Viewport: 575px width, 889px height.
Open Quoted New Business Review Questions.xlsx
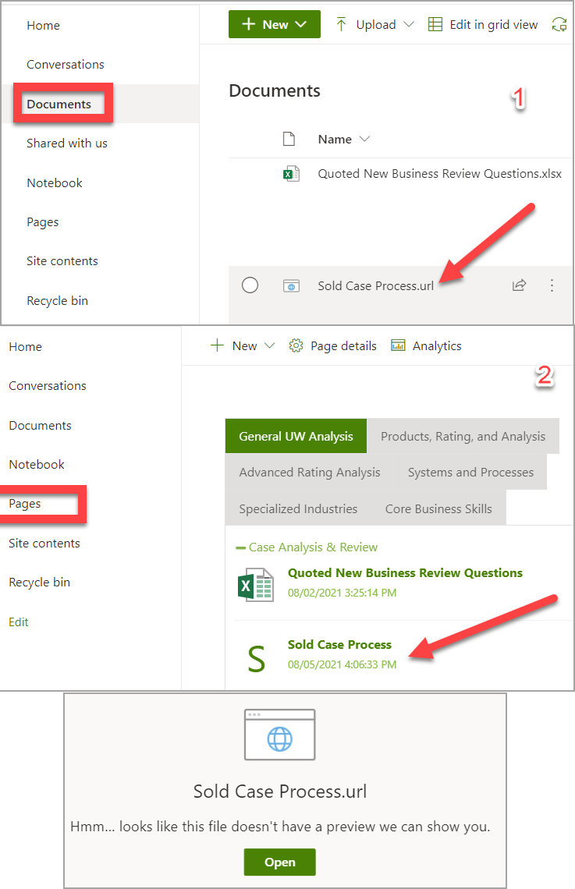pos(439,173)
